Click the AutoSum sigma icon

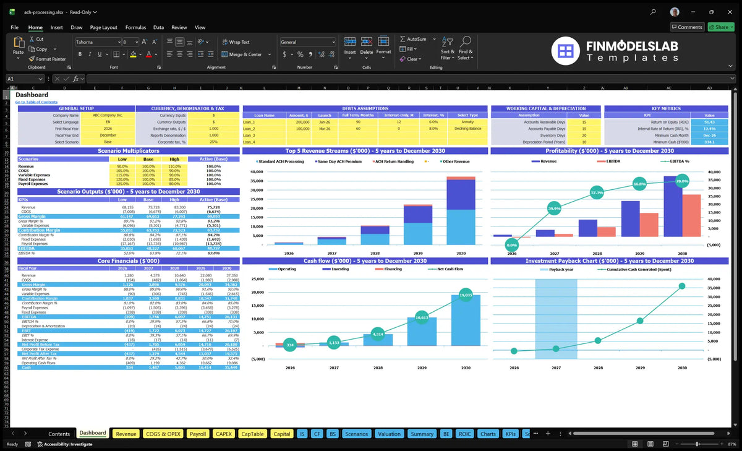pyautogui.click(x=403, y=39)
